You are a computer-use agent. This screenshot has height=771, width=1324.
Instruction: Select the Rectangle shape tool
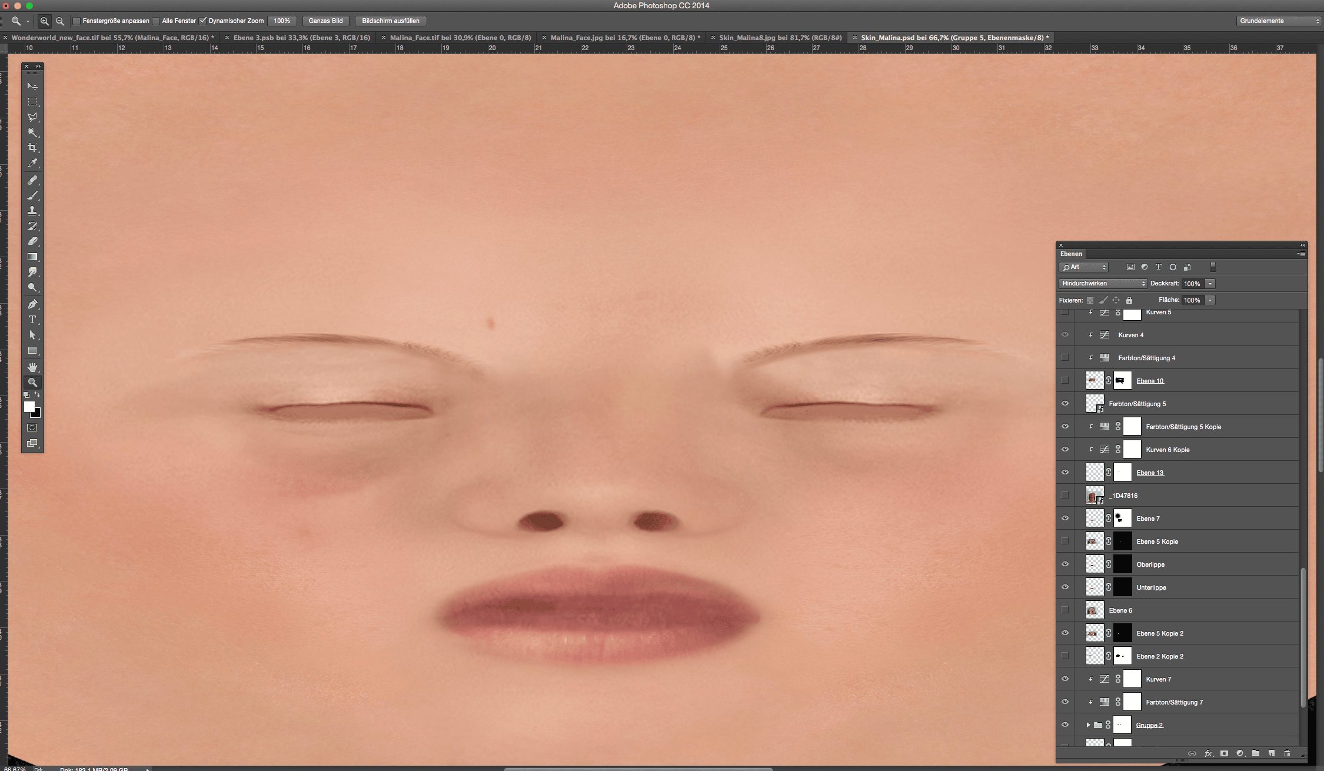(32, 351)
